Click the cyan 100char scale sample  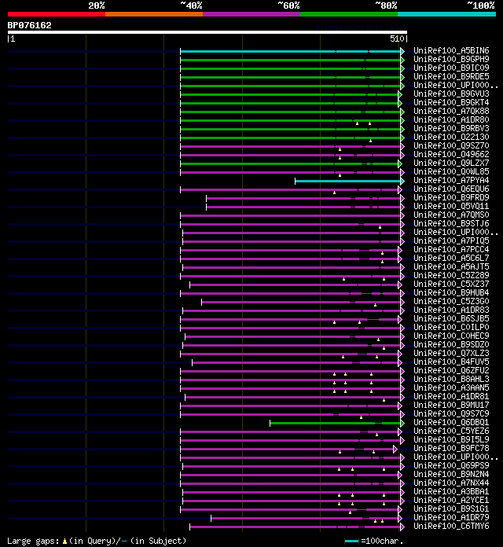[351, 541]
